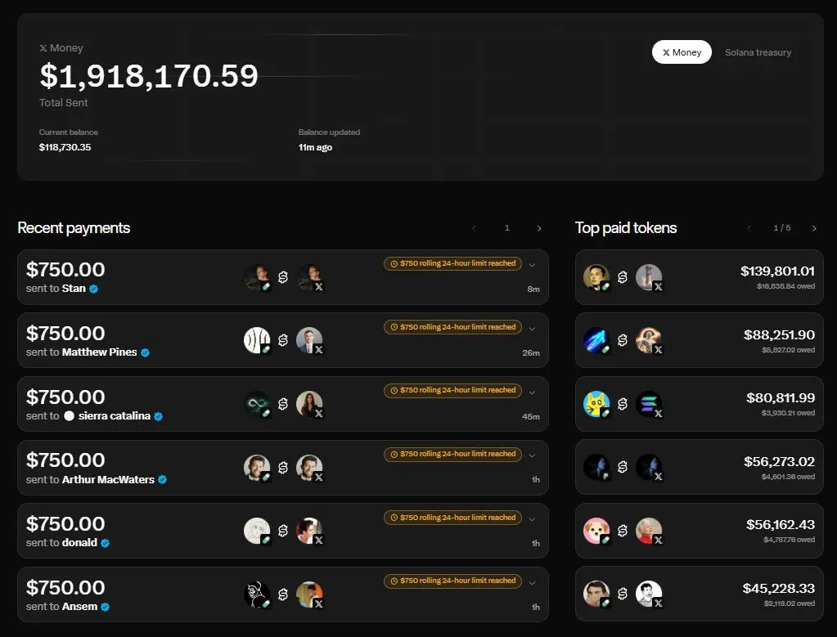837x637 pixels.
Task: Click X avatar in $56,162.43 token row
Action: click(x=649, y=531)
